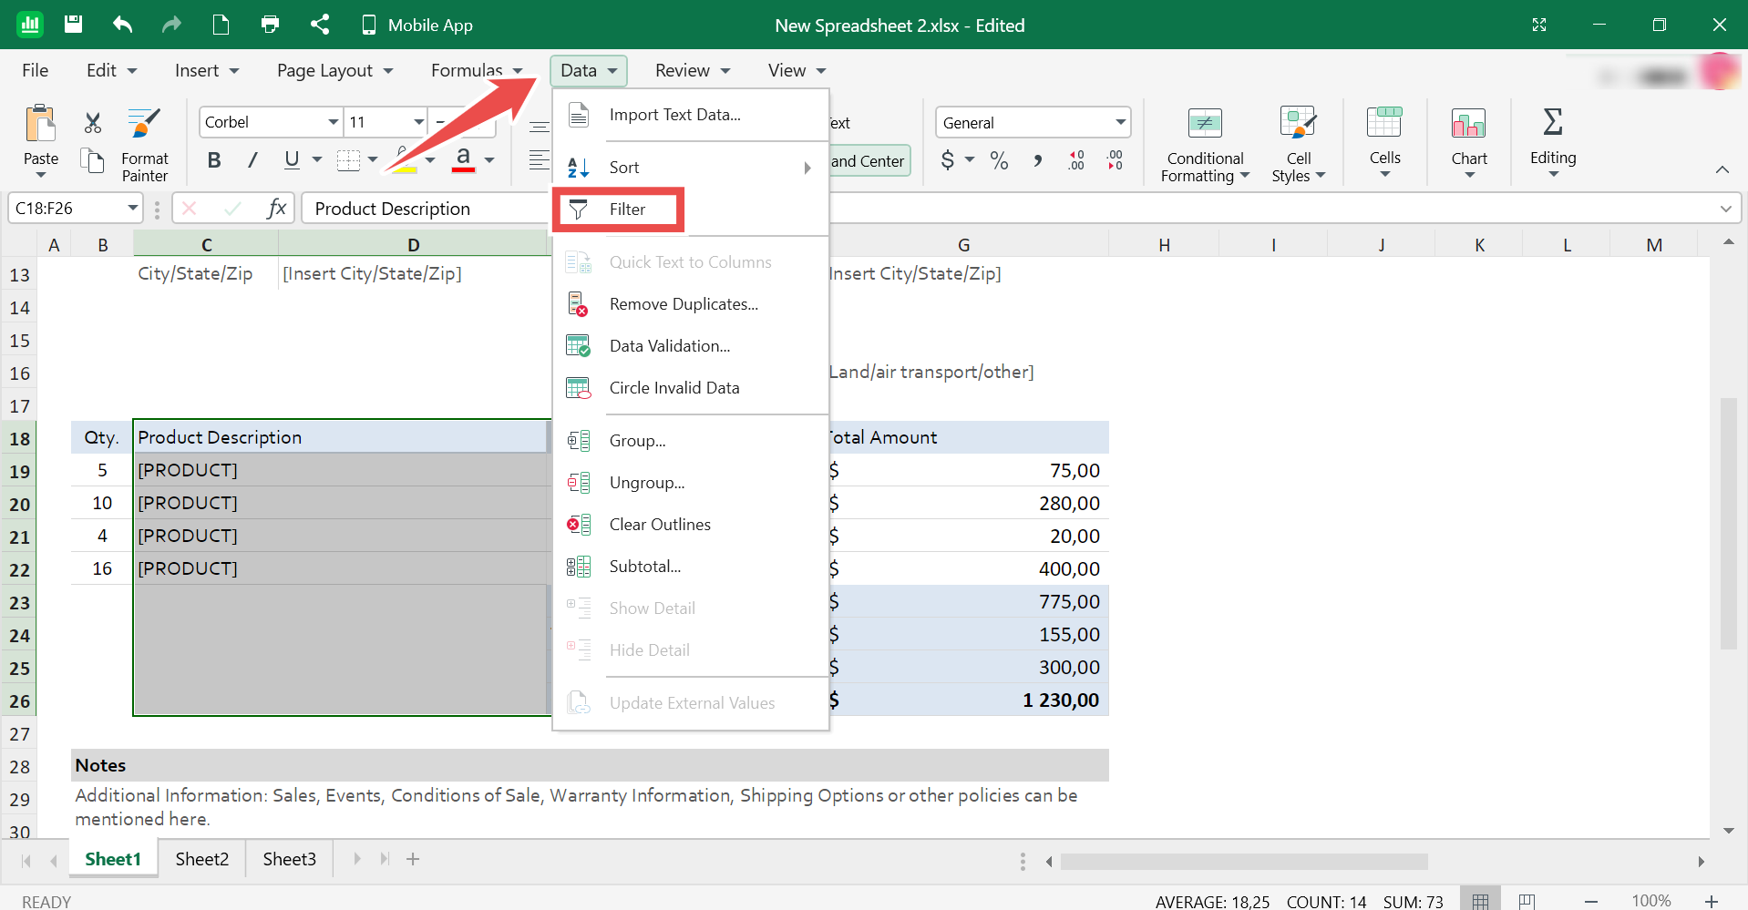Click the Share icon in title bar

pyautogui.click(x=319, y=25)
